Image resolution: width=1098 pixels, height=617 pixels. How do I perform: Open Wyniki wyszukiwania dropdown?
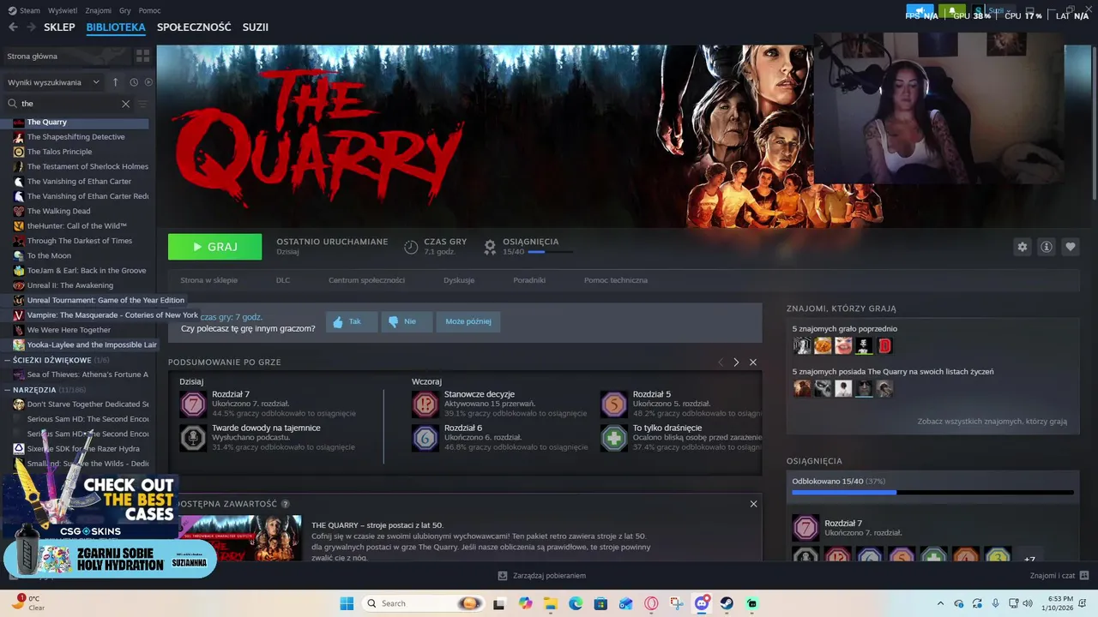tap(53, 82)
